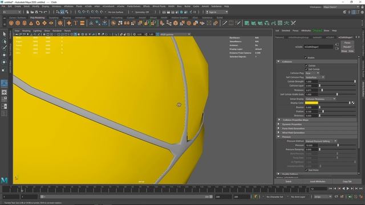Open the viewport Lighting menu

click(37, 31)
